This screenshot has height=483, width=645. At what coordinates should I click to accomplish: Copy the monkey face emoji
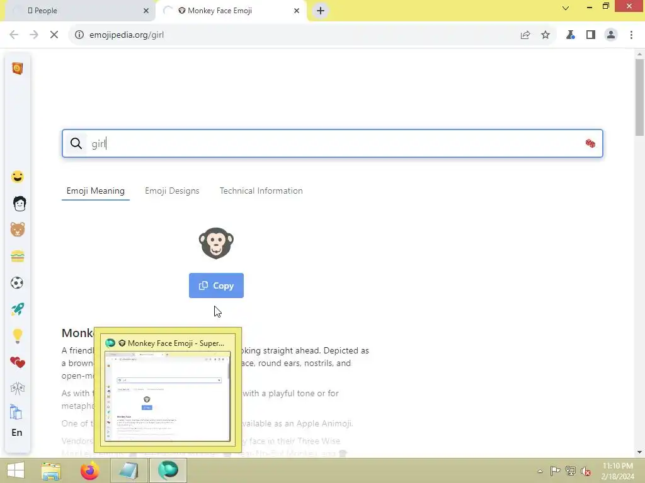tap(217, 286)
